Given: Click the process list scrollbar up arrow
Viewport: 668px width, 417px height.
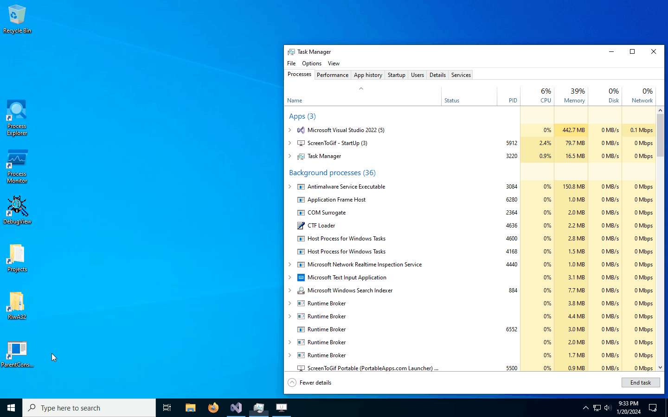Looking at the screenshot, I should pyautogui.click(x=660, y=110).
